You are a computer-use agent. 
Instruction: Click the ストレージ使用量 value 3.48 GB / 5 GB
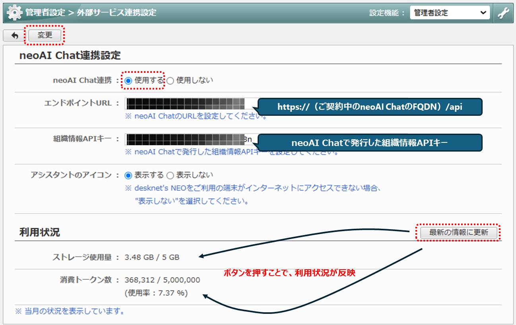152,257
